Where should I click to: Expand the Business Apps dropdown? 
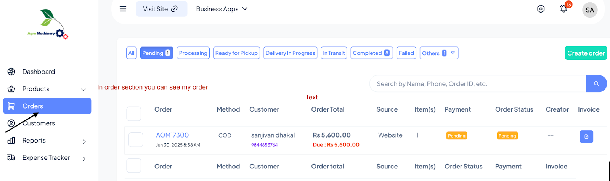point(222,9)
